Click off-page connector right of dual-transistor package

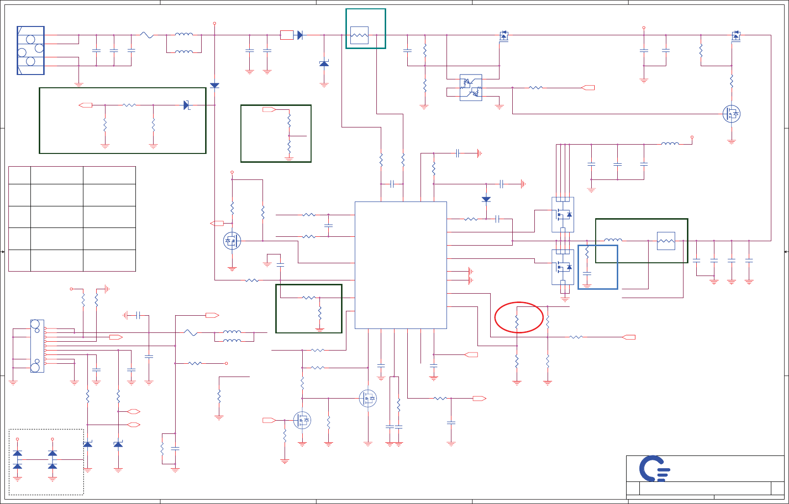tap(588, 87)
